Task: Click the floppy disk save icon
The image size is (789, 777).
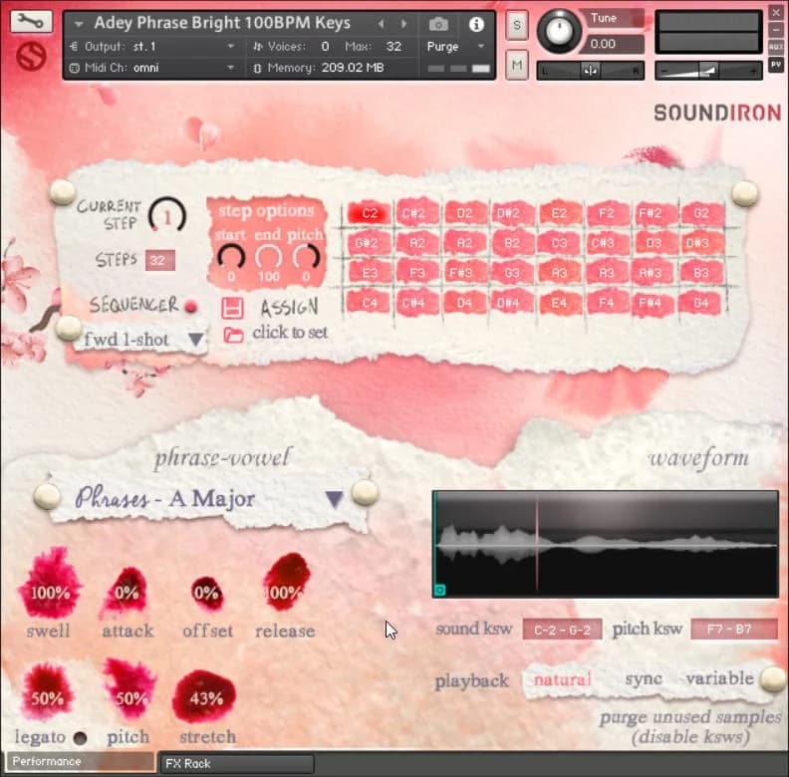Action: point(233,308)
